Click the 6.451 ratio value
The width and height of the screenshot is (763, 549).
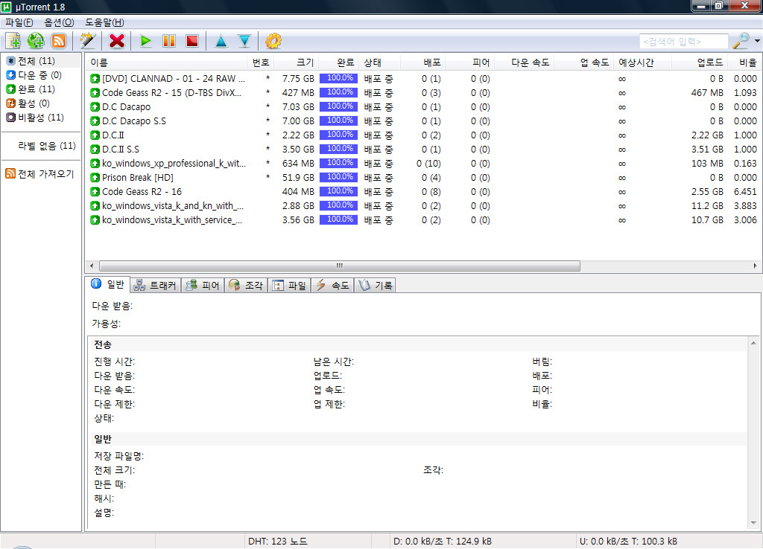(745, 191)
